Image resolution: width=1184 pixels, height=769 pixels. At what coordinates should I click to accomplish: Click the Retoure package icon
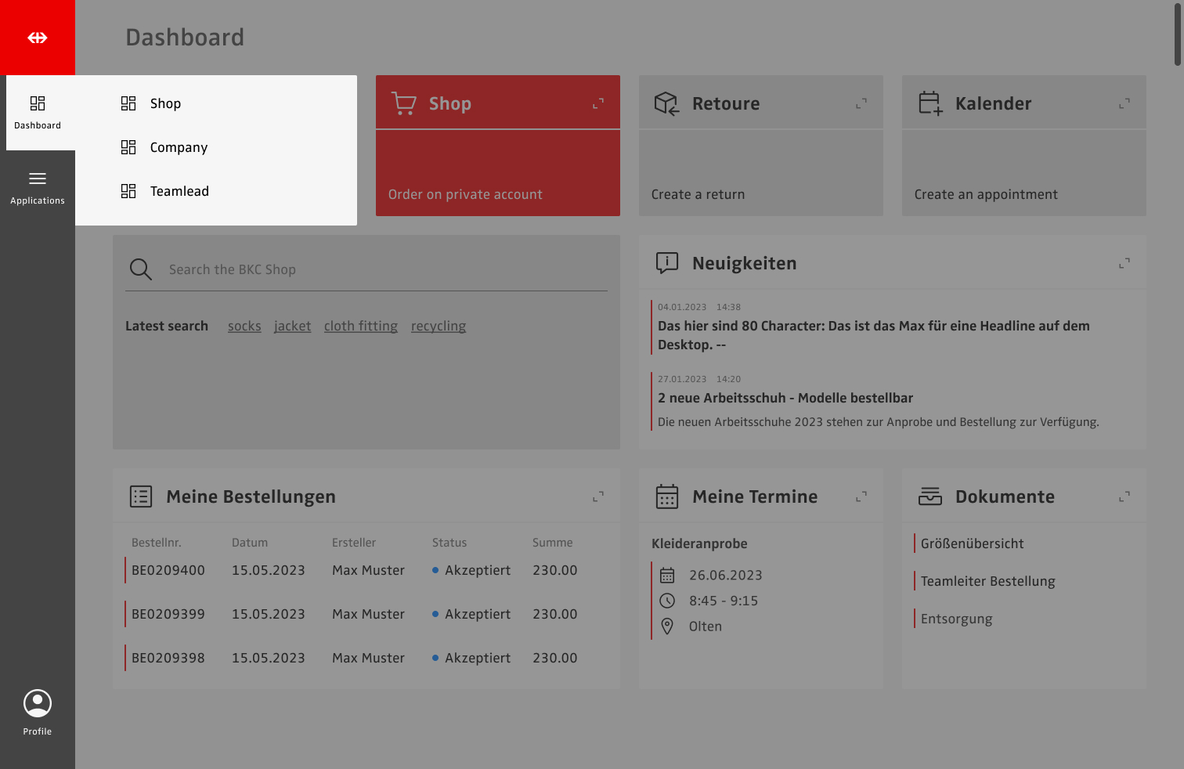[666, 103]
